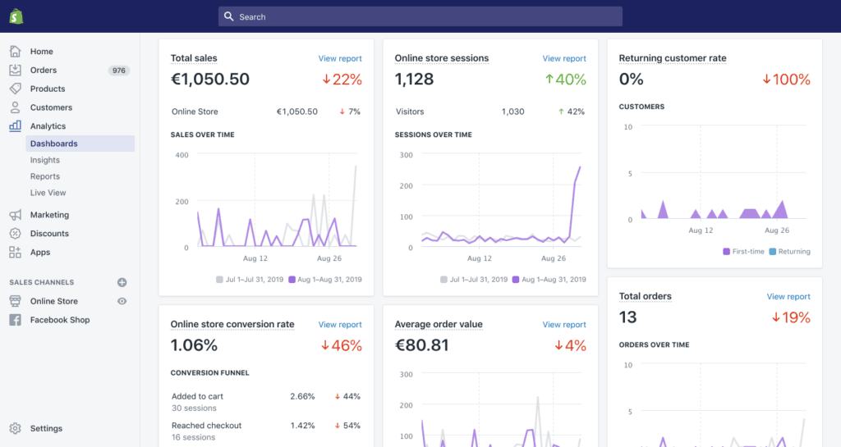The width and height of the screenshot is (841, 447).
Task: Click the 976 orders badge
Action: pos(118,71)
